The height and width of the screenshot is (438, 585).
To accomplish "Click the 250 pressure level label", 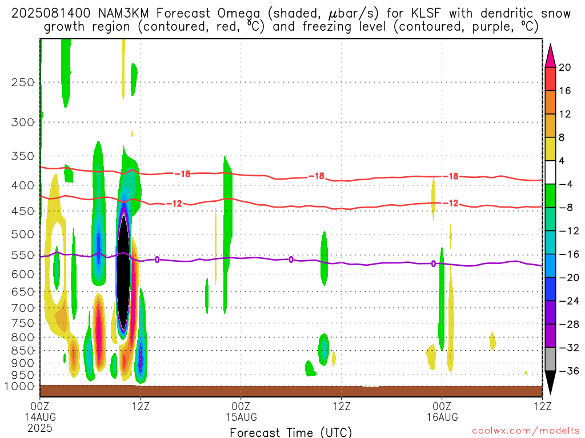I will pyautogui.click(x=23, y=82).
